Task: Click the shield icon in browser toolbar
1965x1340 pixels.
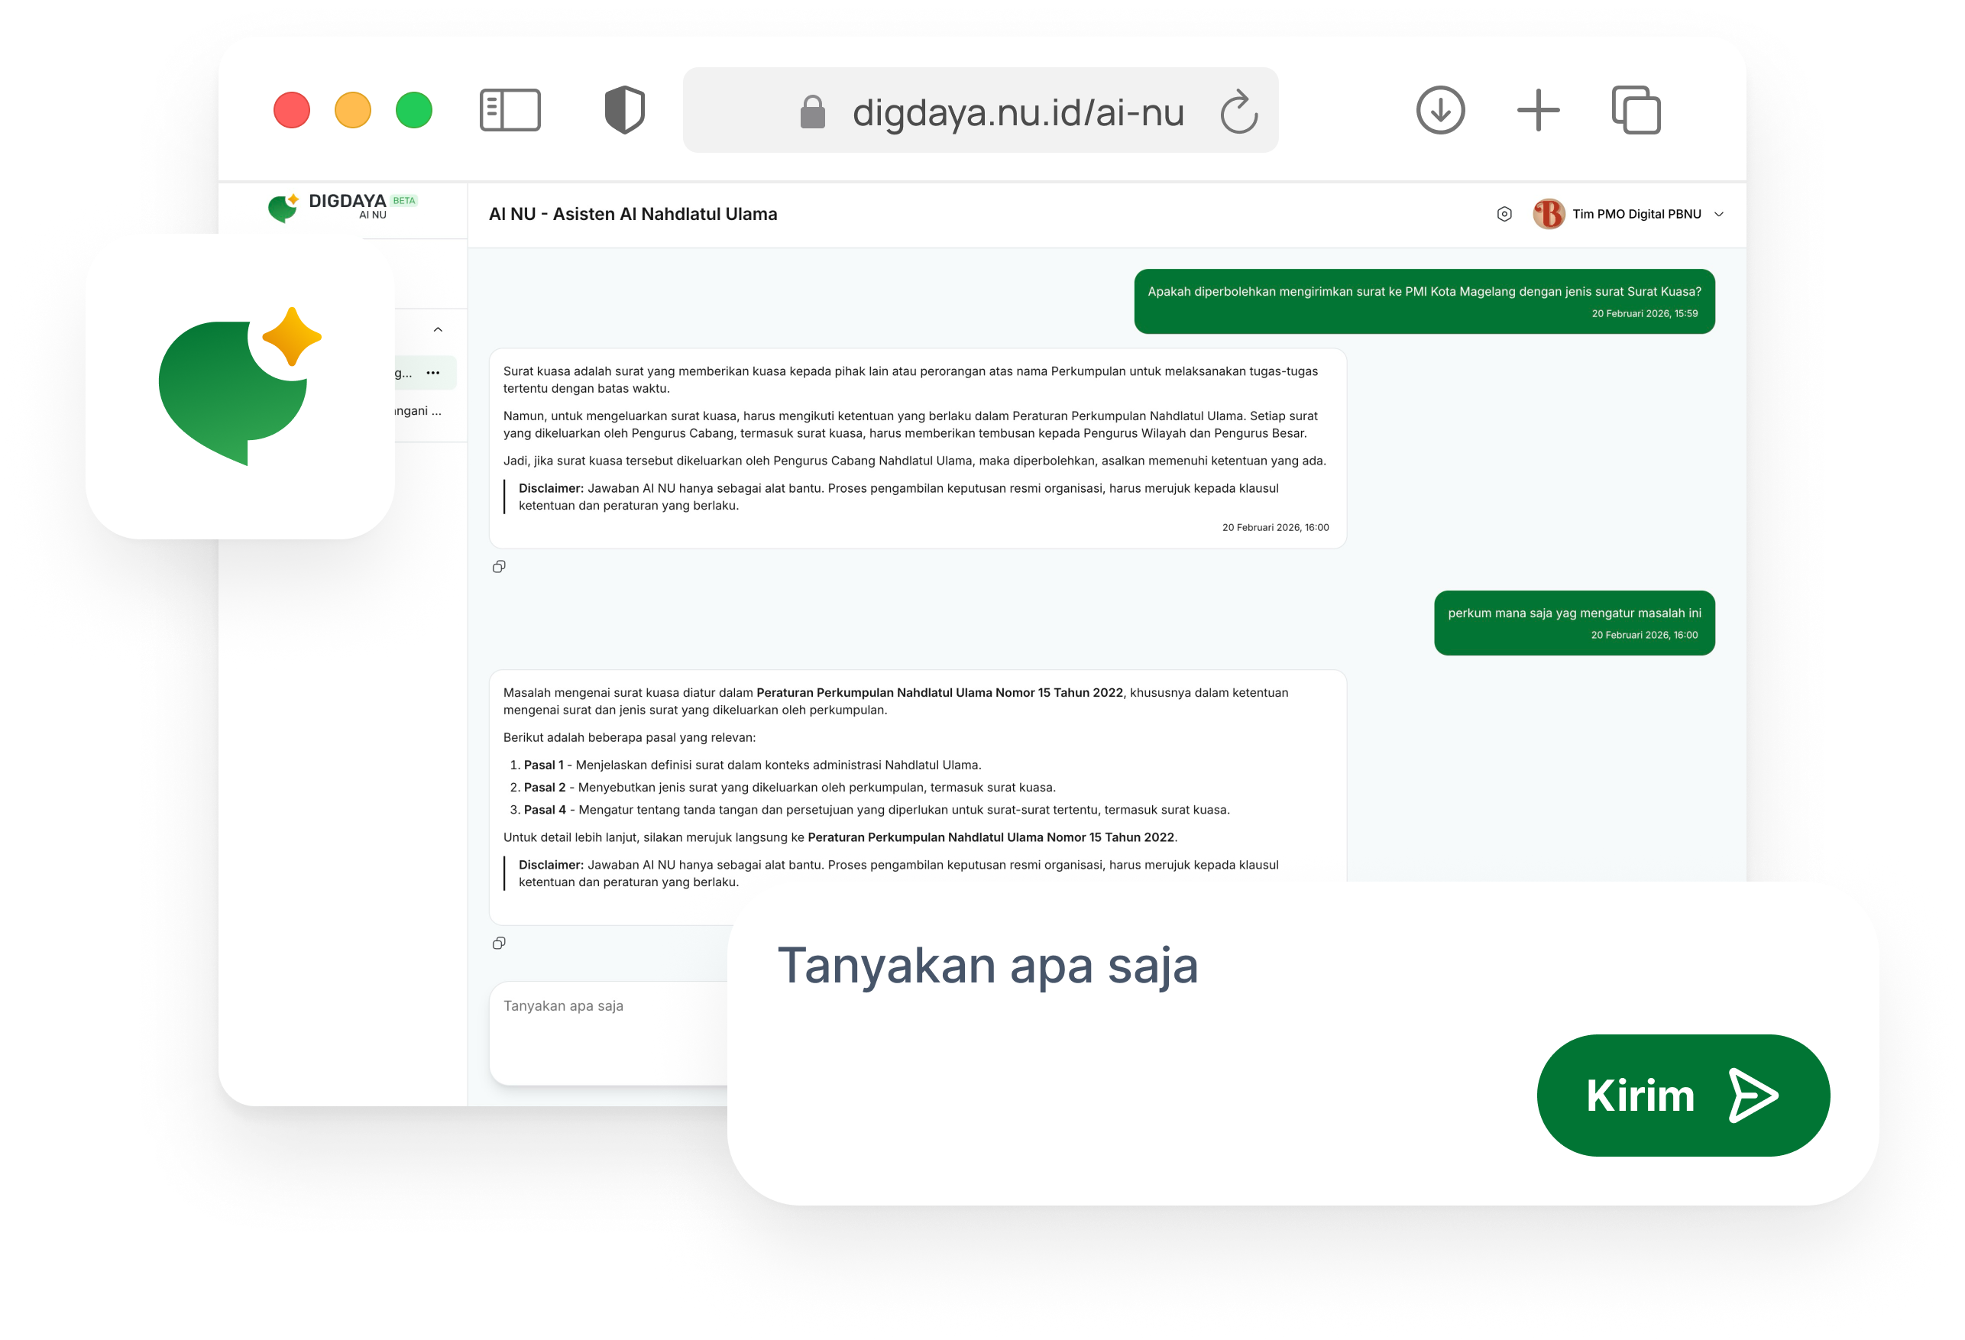Action: (623, 109)
